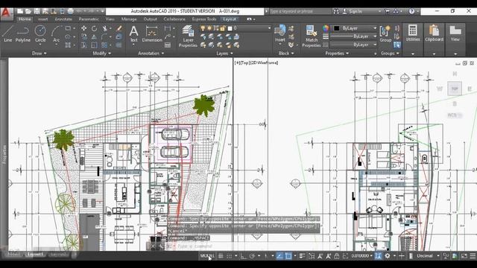Select the Line tool
477x268 pixels.
coord(7,33)
